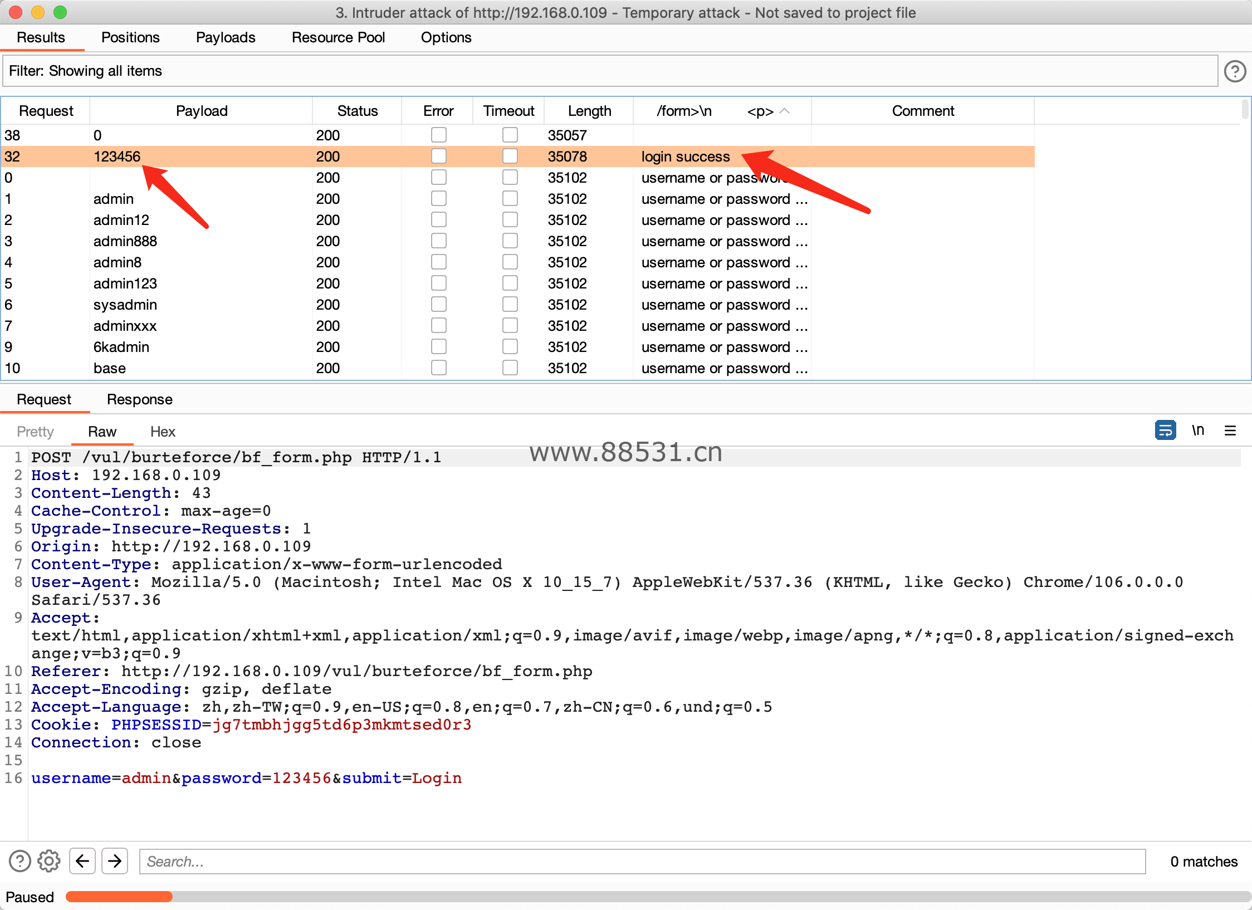Check the Error box for payload sysadmin
The height and width of the screenshot is (910, 1252).
439,304
